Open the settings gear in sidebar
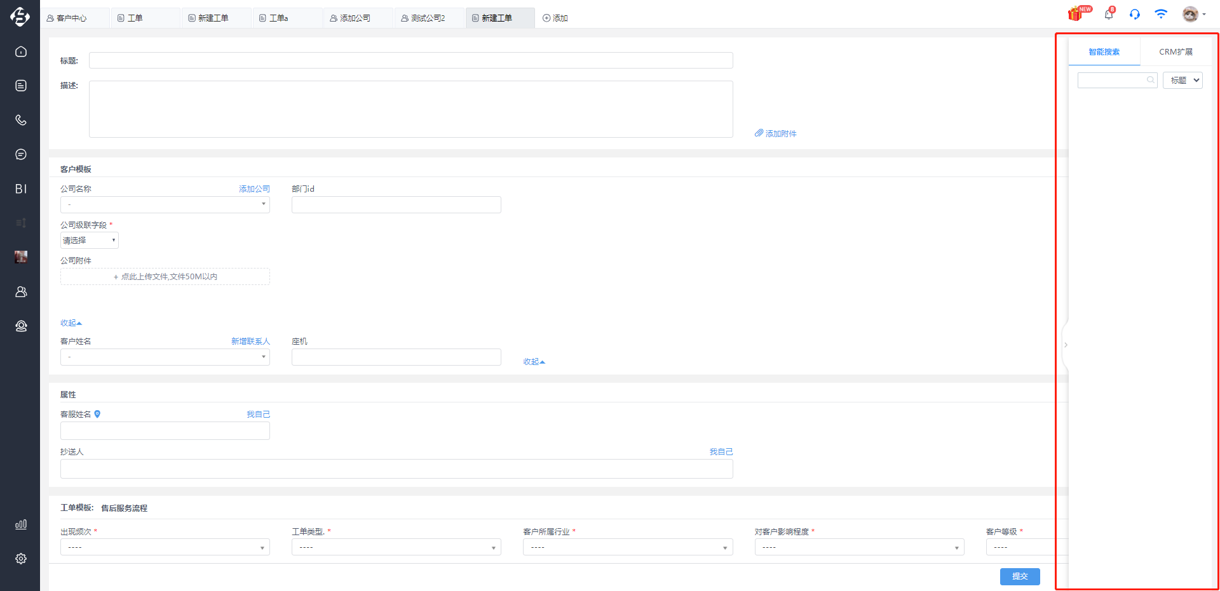1220x591 pixels. (21, 559)
